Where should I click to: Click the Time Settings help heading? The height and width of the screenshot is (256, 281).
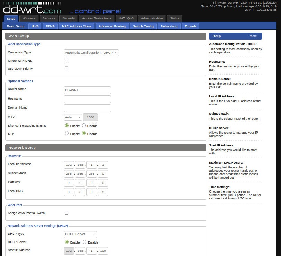pos(220,187)
